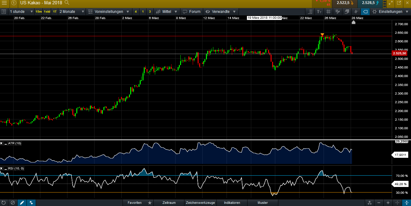
Task: Click the text size (Tт) icon
Action: click(x=319, y=12)
